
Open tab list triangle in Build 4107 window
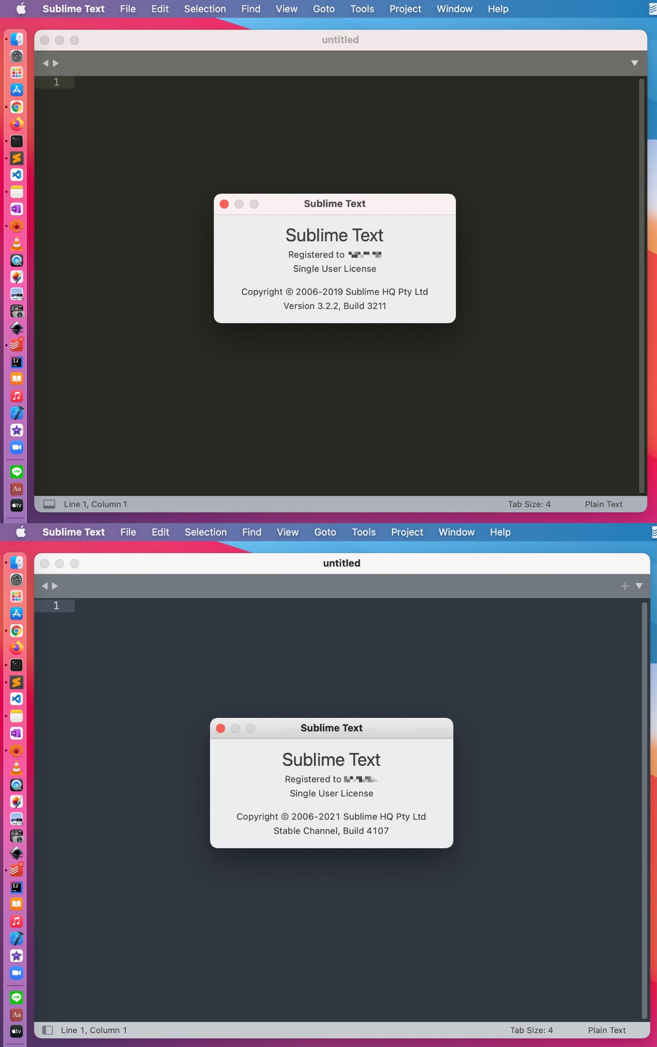coord(639,586)
